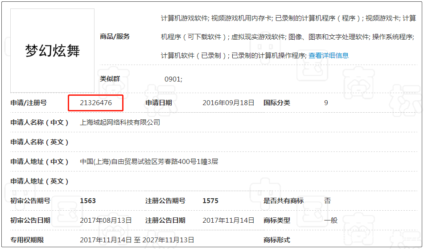Click the 申请人名称（英文） label
The height and width of the screenshot is (249, 424).
(x=40, y=142)
